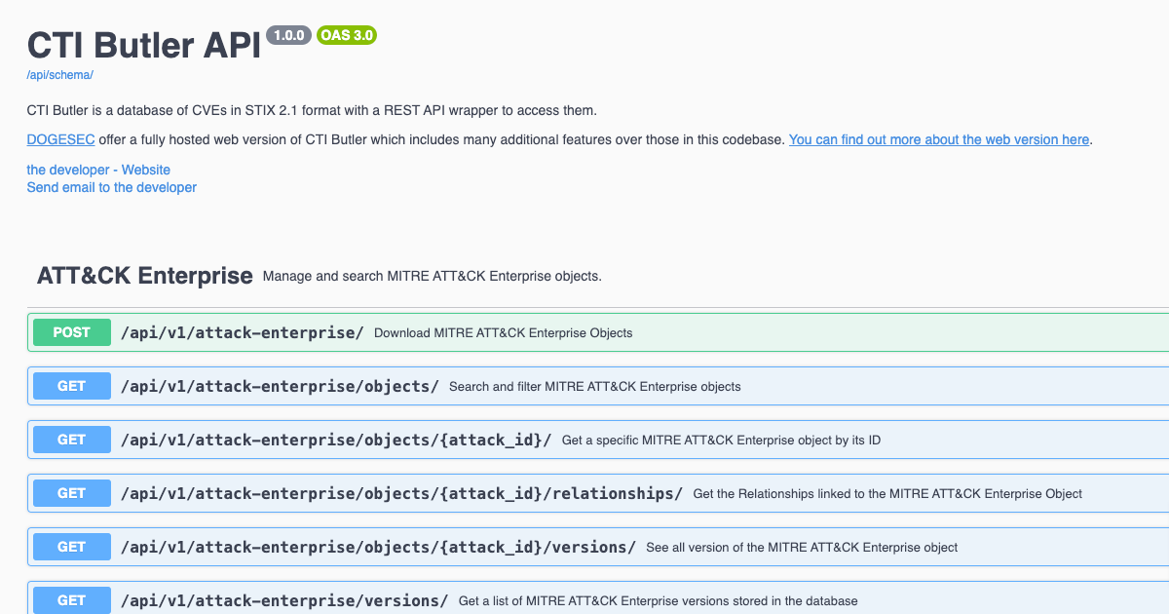Open the DOGESEC link

pyautogui.click(x=60, y=139)
